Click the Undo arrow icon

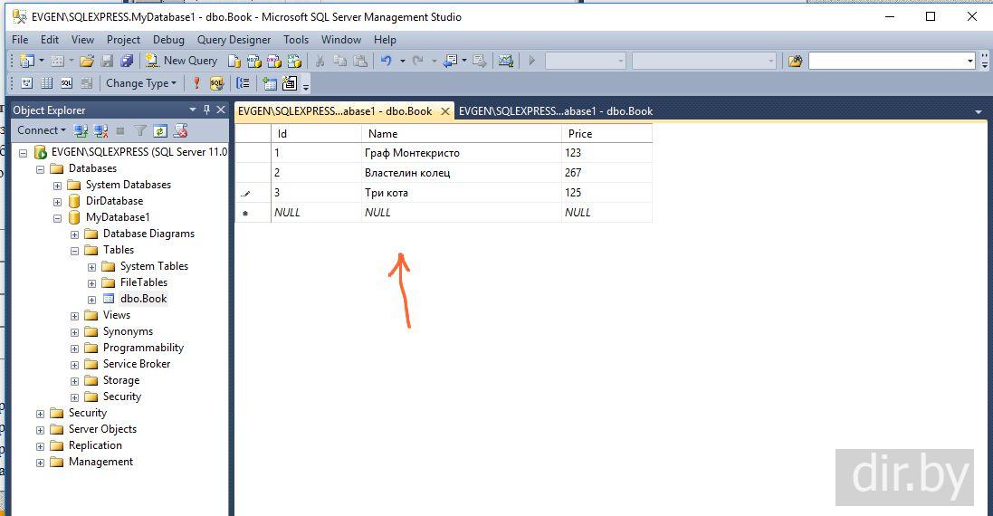[387, 61]
